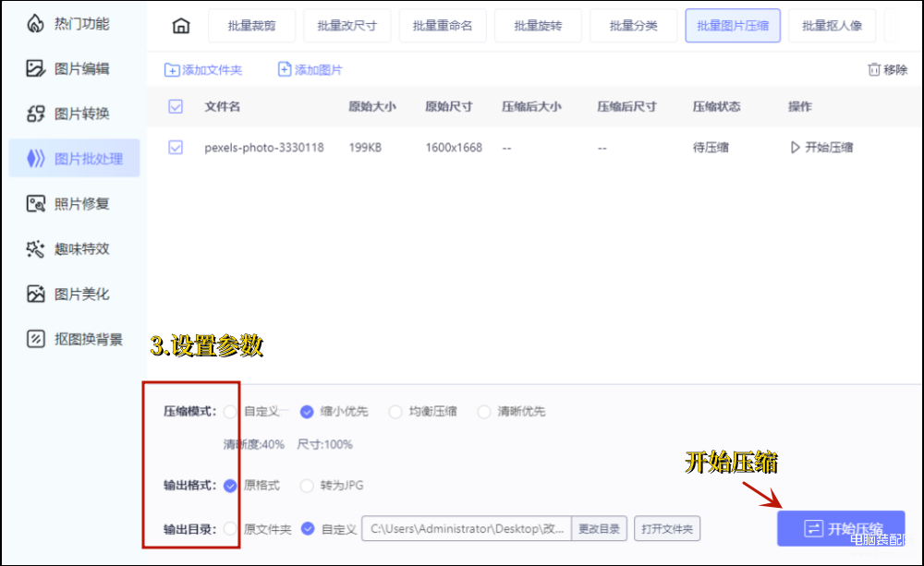Select 趣味特效 magic wand icon

[35, 248]
